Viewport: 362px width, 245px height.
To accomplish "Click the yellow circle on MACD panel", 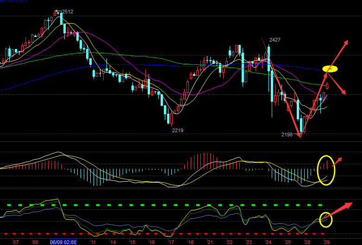I will (x=326, y=170).
